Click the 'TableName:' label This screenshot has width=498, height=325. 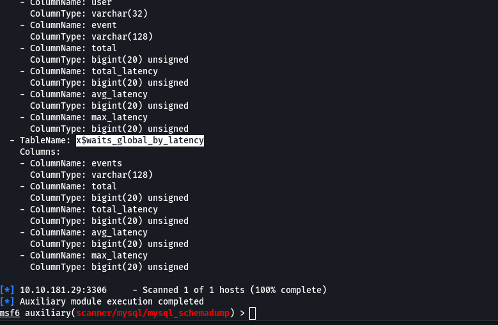[x=45, y=140]
